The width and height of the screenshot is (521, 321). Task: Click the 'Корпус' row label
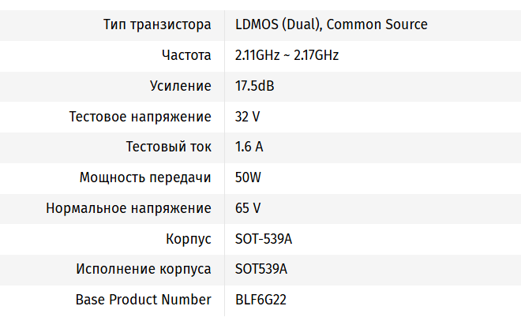189,238
